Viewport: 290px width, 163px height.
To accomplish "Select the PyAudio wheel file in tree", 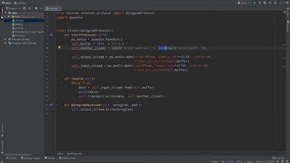I will [28, 32].
